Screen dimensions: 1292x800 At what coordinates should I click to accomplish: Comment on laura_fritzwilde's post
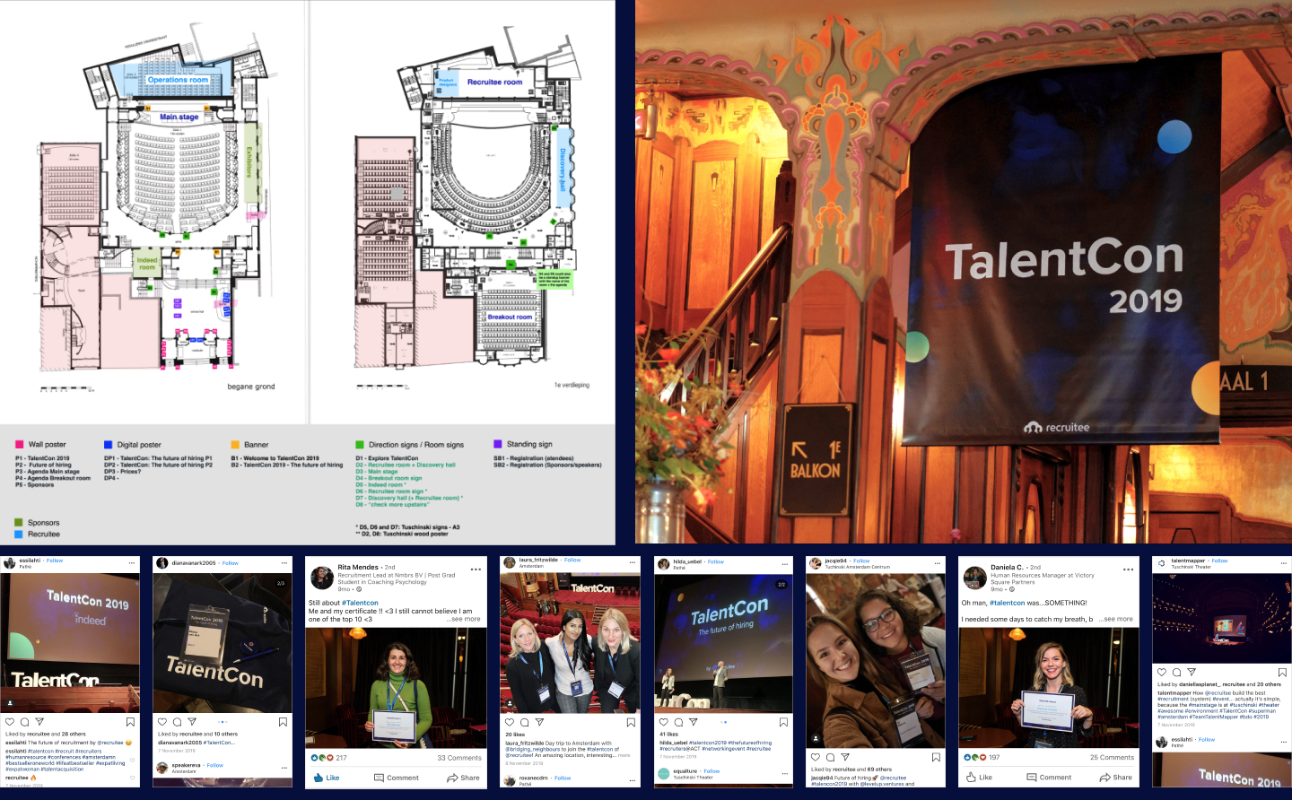pyautogui.click(x=524, y=722)
